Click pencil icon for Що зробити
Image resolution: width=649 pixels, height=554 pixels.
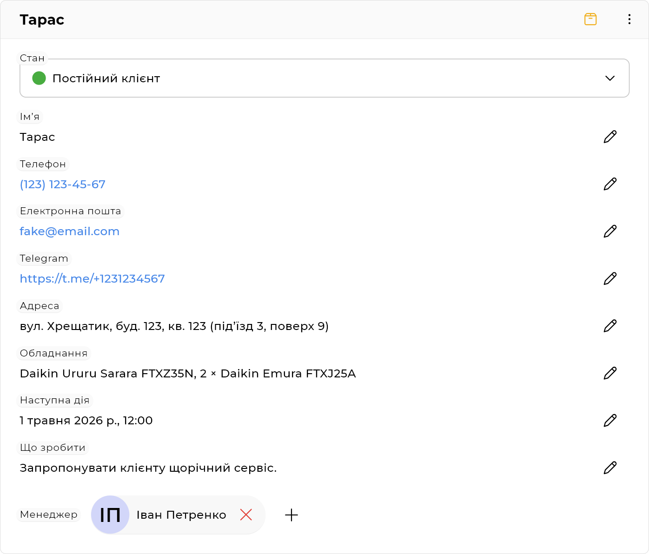pyautogui.click(x=610, y=468)
